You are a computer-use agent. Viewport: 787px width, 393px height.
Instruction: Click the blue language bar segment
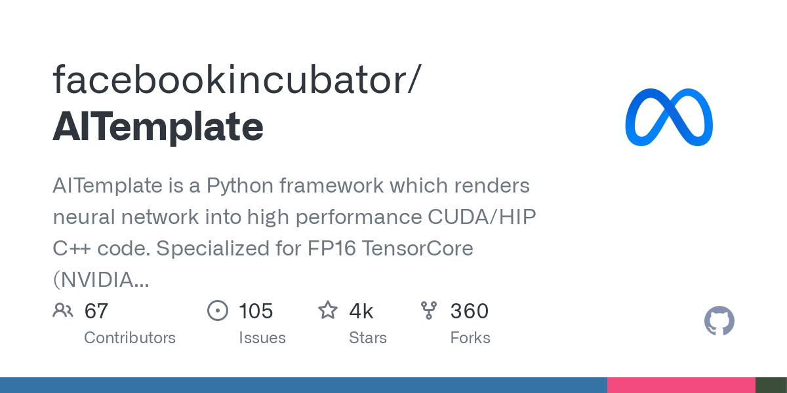coord(303,385)
